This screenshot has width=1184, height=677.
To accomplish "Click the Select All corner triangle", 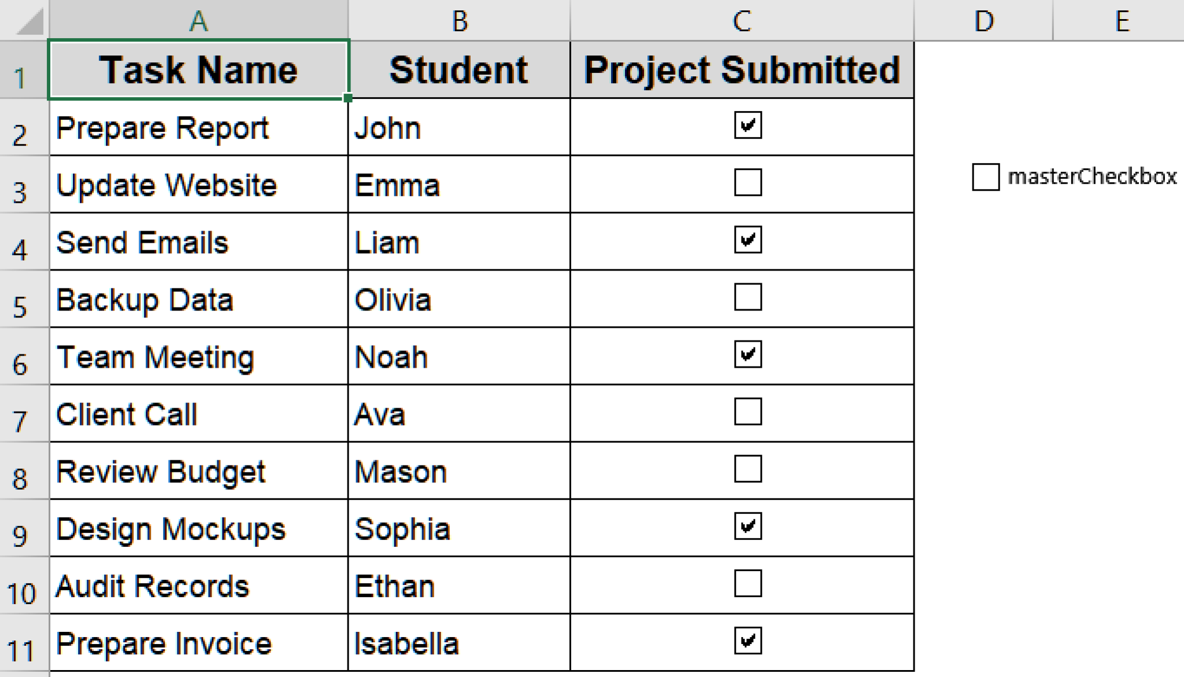I will coord(29,22).
